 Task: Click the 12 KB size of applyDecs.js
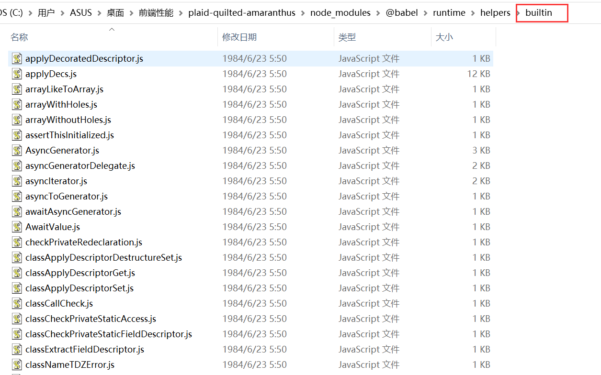[479, 74]
